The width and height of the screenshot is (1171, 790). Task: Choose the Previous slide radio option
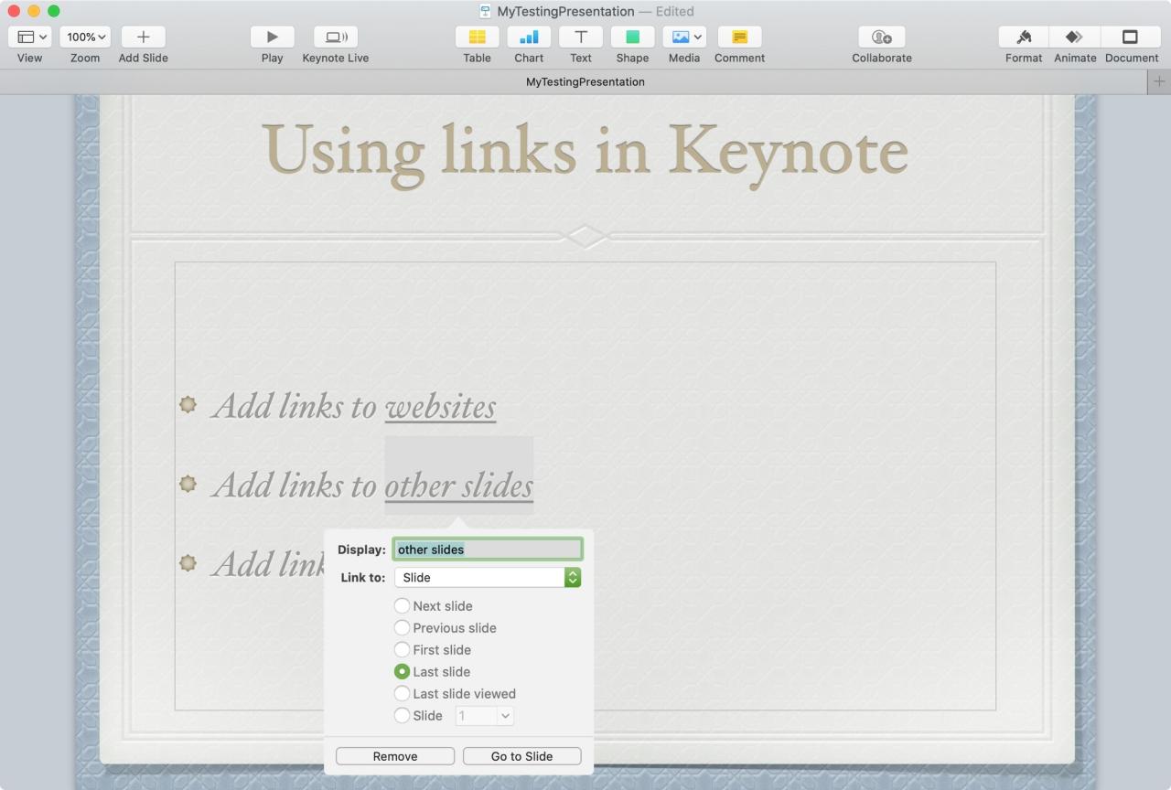point(402,628)
